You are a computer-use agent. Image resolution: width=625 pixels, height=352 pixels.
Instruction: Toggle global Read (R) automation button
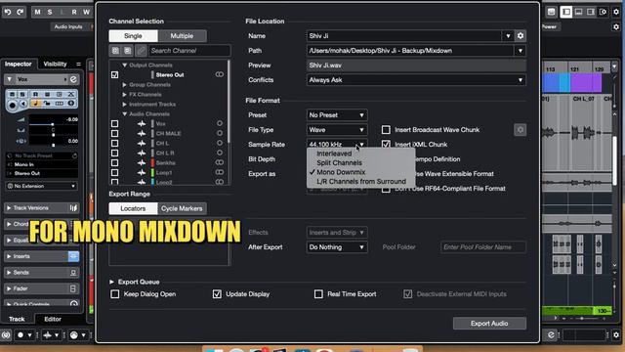coord(74,12)
